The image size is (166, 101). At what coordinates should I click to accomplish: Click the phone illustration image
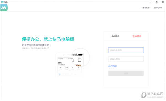[x=72, y=63]
